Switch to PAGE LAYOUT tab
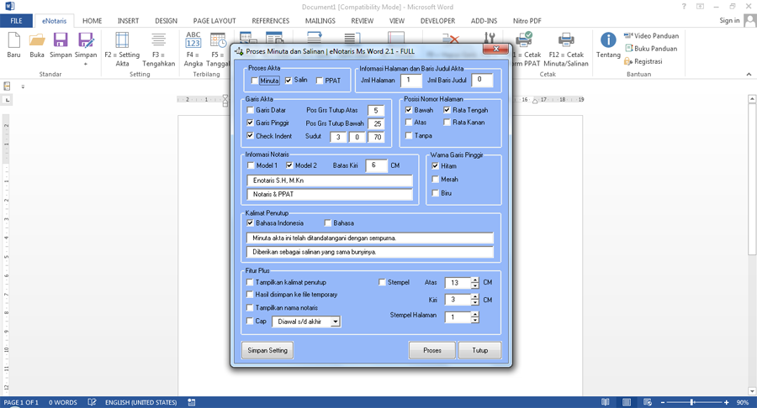 [x=214, y=21]
